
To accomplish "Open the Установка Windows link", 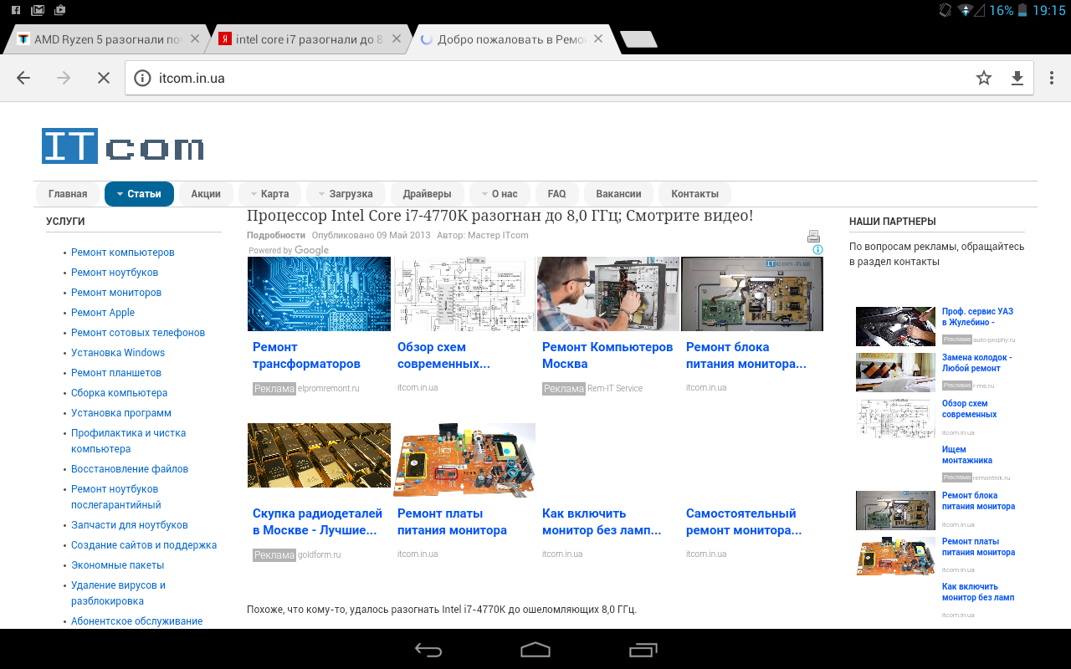I will (x=118, y=353).
